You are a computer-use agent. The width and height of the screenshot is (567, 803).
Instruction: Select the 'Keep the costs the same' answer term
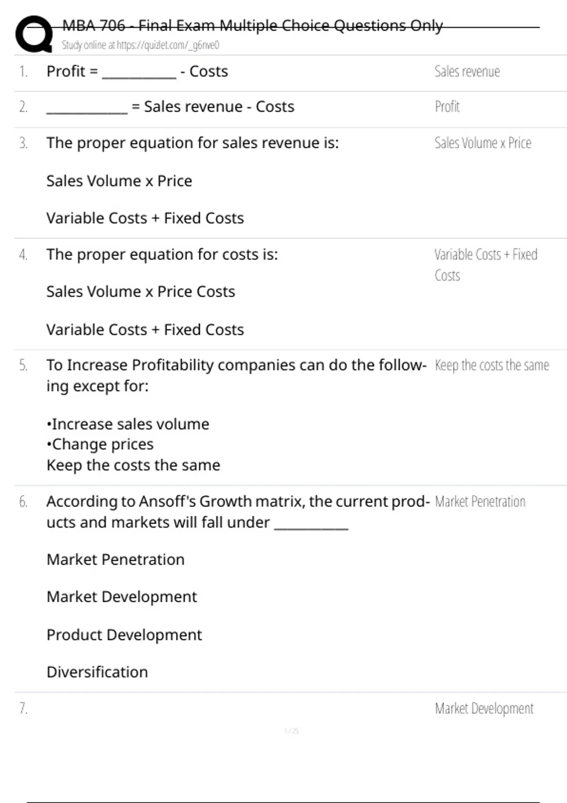click(x=491, y=365)
